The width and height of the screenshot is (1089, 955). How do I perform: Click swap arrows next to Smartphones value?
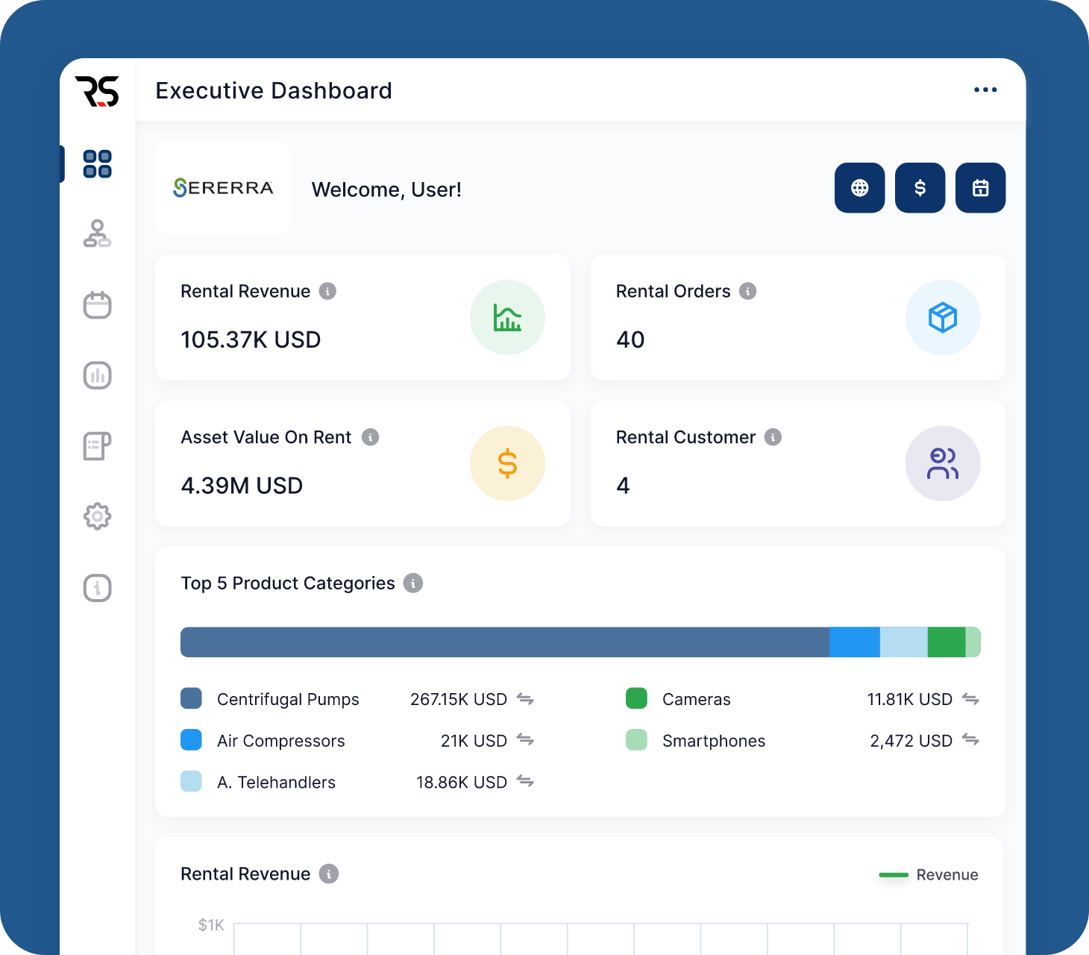(x=970, y=740)
